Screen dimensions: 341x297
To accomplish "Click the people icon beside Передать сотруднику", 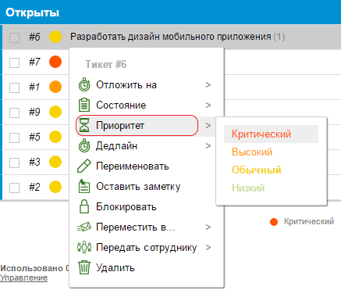I will [x=84, y=247].
